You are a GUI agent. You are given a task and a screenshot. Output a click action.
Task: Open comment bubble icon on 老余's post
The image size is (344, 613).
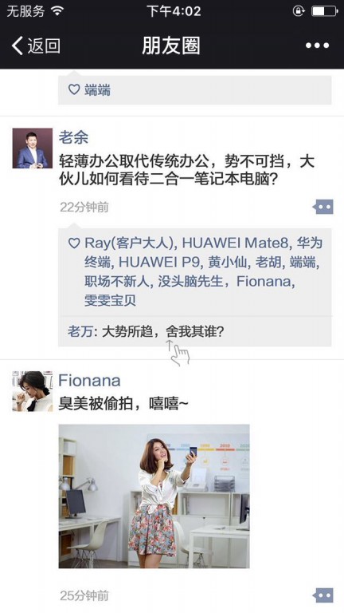[x=323, y=207]
